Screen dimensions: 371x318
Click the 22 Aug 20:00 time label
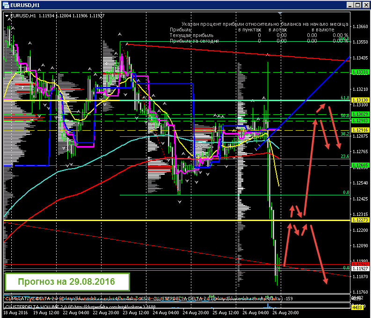click(x=106, y=313)
